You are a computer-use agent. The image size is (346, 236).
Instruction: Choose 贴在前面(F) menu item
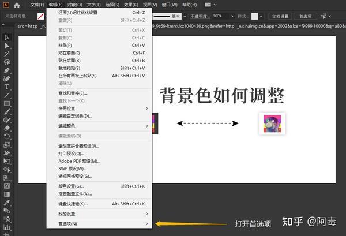click(x=99, y=53)
